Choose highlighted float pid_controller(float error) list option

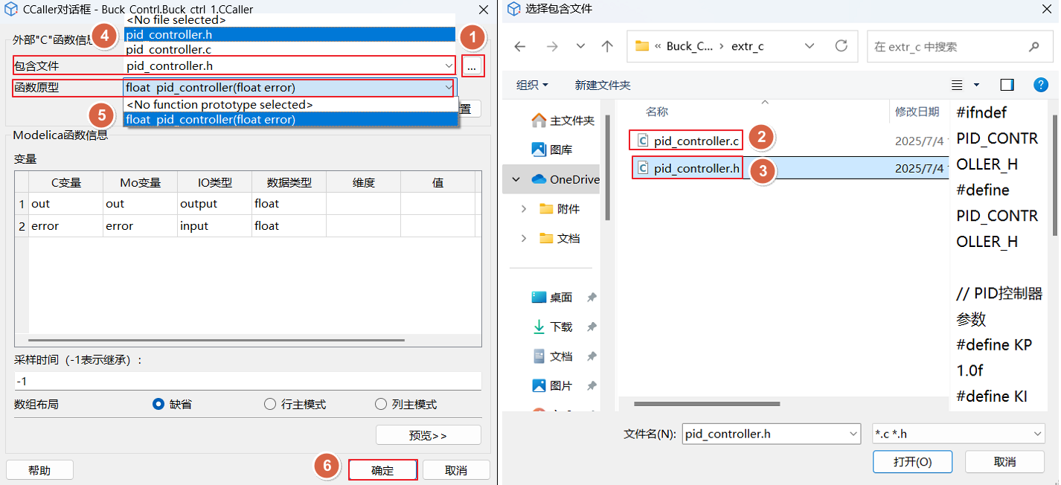coord(291,119)
